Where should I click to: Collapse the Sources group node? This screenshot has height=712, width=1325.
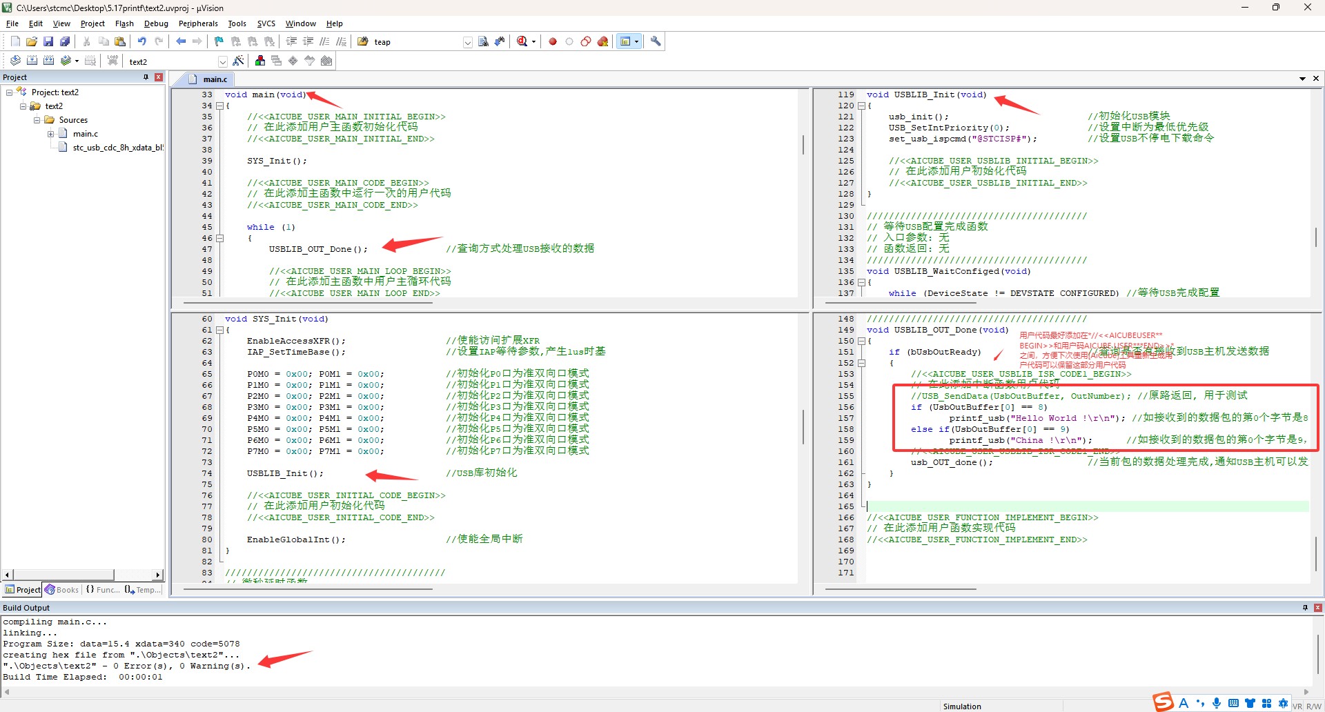click(x=37, y=120)
